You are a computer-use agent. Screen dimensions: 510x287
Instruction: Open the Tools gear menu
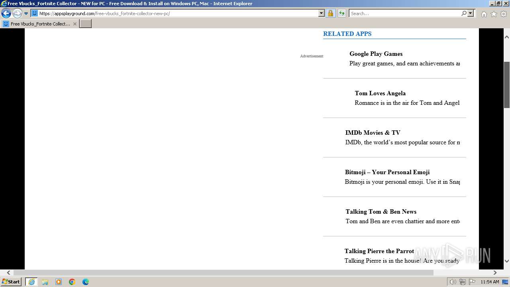504,14
